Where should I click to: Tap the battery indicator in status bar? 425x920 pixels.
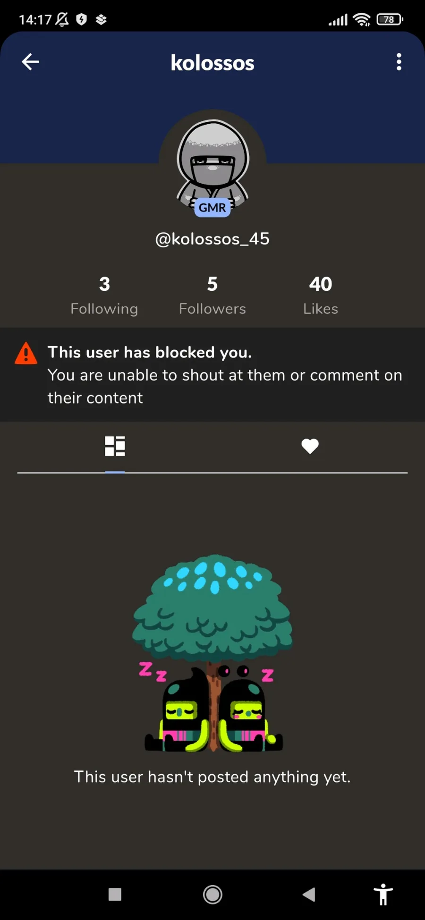(390, 19)
